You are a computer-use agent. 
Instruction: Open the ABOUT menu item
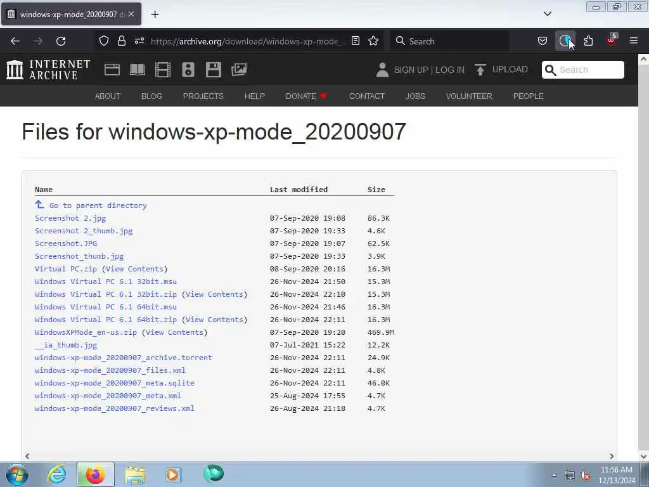(x=108, y=96)
